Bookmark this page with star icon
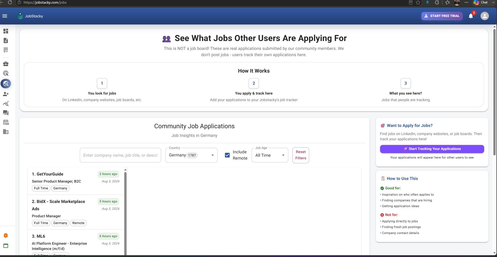Image resolution: width=497 pixels, height=257 pixels. coord(418,2)
